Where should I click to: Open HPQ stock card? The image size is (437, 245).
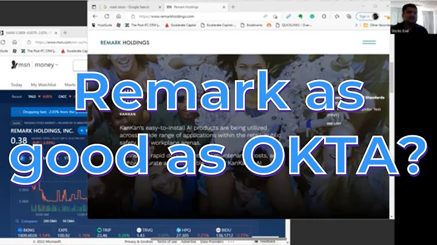192,233
